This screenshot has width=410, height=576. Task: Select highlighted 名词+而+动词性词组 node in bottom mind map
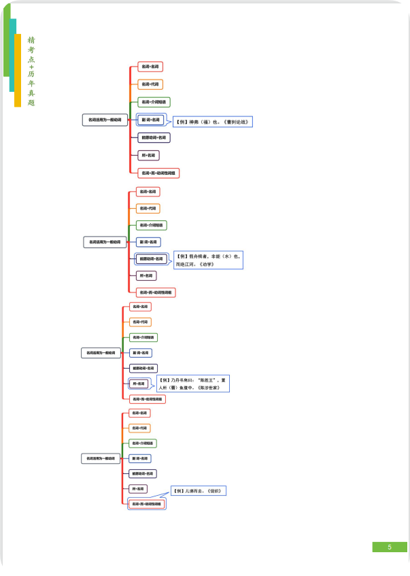147,504
